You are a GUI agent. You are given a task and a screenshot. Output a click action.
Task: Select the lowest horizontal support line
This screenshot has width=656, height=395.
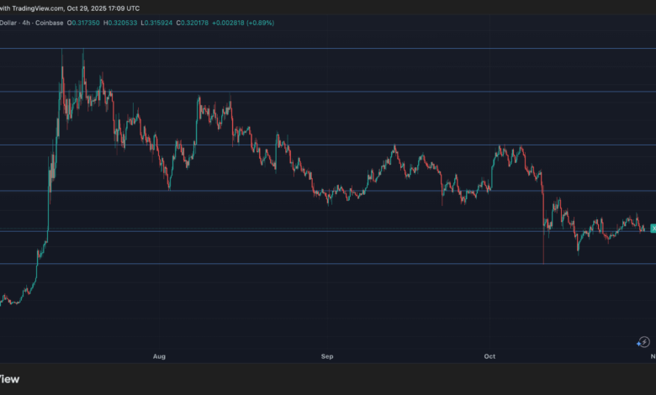[336, 264]
